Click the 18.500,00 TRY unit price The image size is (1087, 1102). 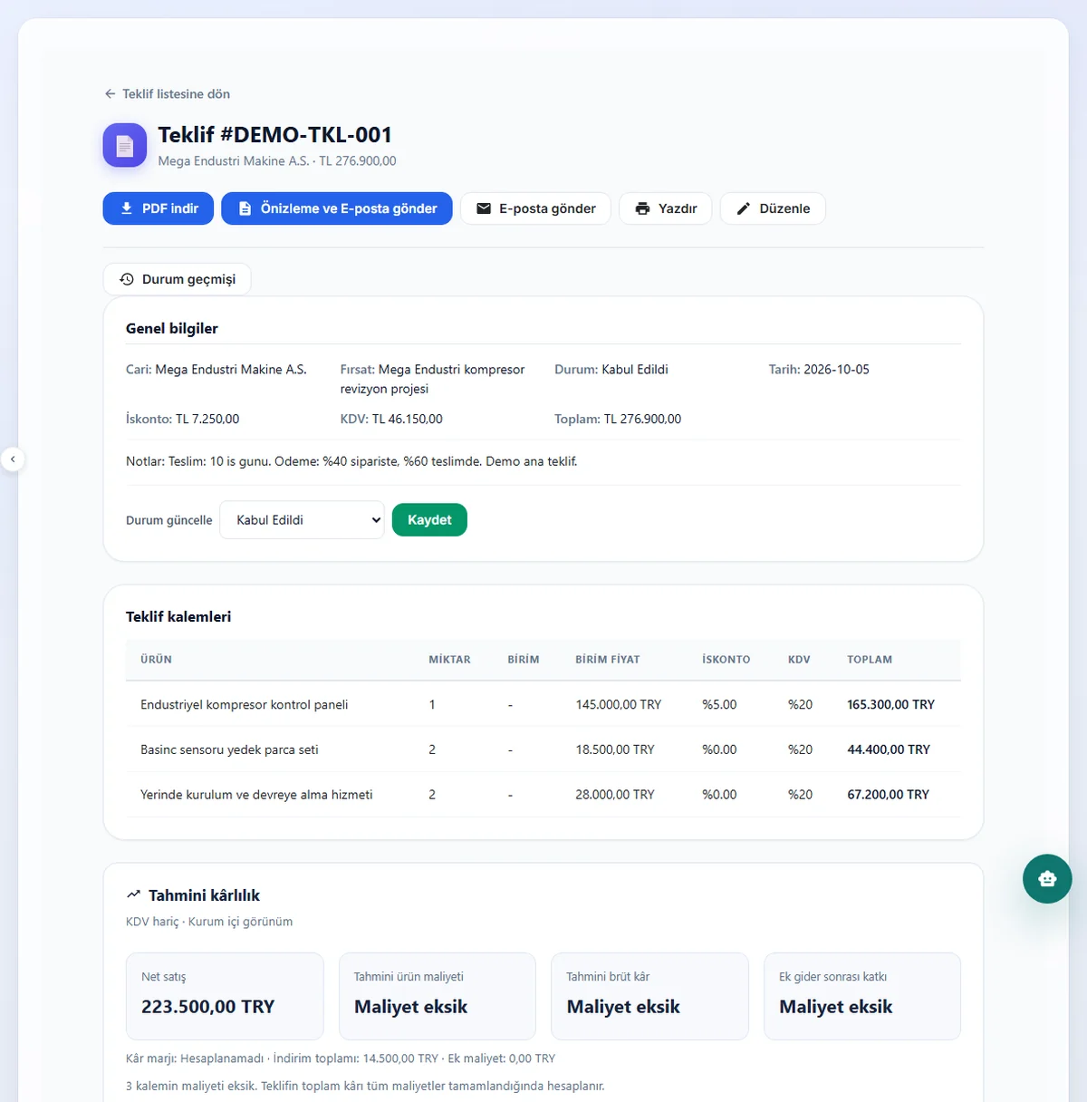coord(615,749)
